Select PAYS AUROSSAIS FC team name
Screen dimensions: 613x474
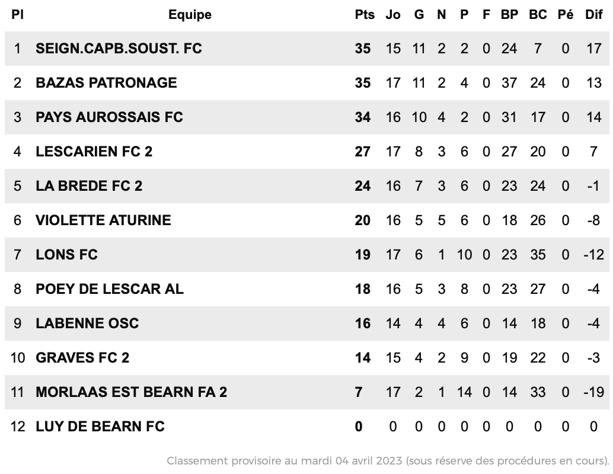pyautogui.click(x=110, y=117)
